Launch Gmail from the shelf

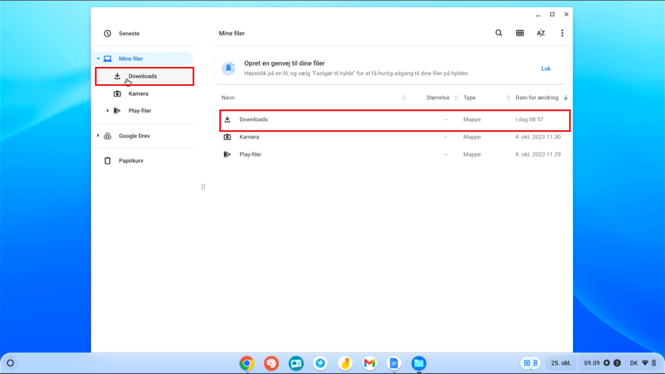(370, 363)
